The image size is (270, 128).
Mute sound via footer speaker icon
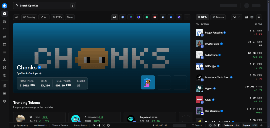(261, 125)
